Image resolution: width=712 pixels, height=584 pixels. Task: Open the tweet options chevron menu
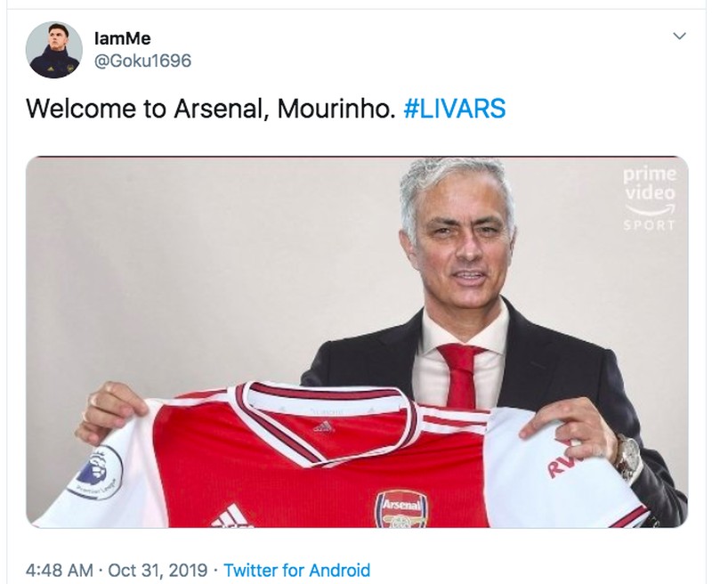coord(679,36)
